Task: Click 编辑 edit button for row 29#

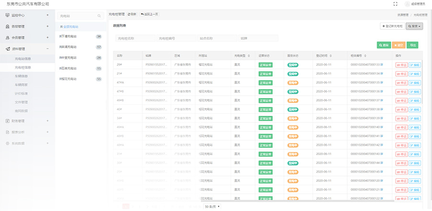Action: (415, 65)
